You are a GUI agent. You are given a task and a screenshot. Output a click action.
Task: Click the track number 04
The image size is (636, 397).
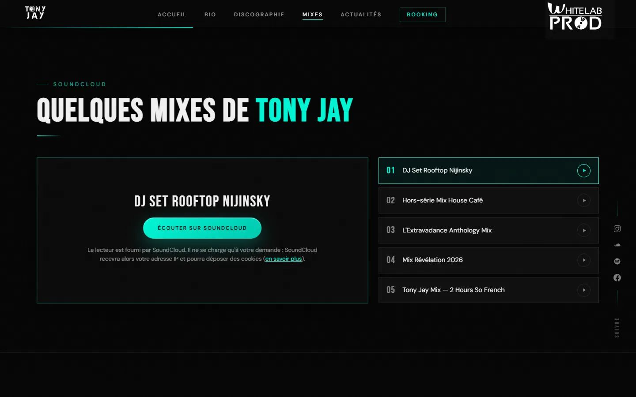point(390,260)
